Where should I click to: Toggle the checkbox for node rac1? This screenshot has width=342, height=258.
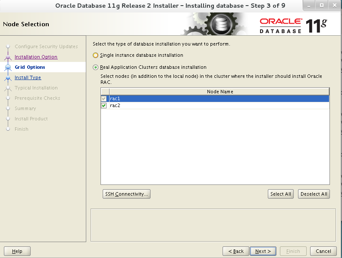coord(104,98)
